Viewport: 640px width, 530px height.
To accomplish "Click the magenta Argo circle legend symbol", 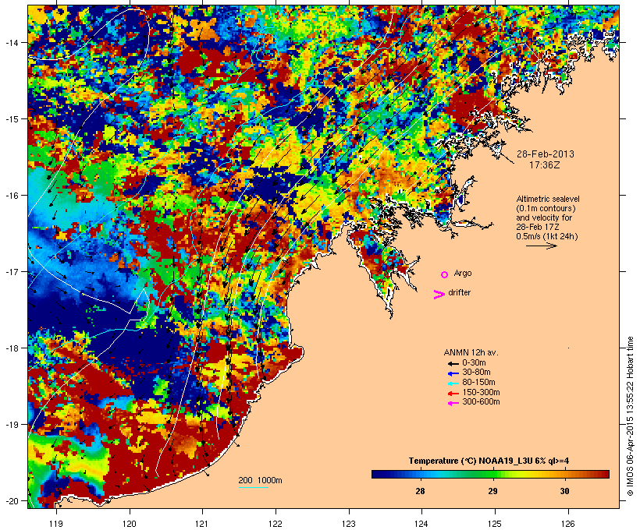I will [445, 275].
